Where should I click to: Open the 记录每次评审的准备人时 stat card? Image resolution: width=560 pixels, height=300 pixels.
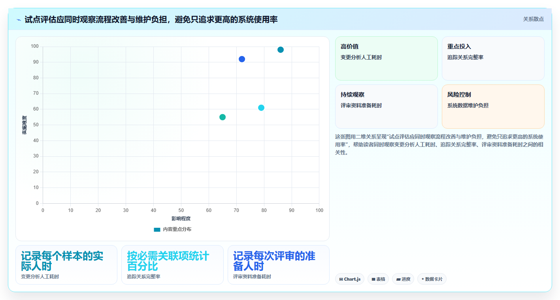[279, 265]
